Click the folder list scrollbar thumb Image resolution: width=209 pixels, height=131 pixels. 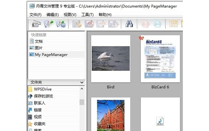[82, 102]
